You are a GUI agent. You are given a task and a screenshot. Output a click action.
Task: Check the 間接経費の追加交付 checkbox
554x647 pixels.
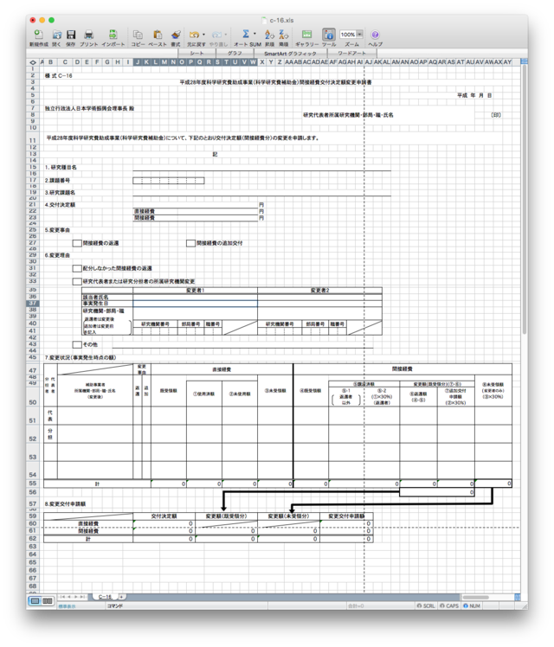click(x=190, y=243)
